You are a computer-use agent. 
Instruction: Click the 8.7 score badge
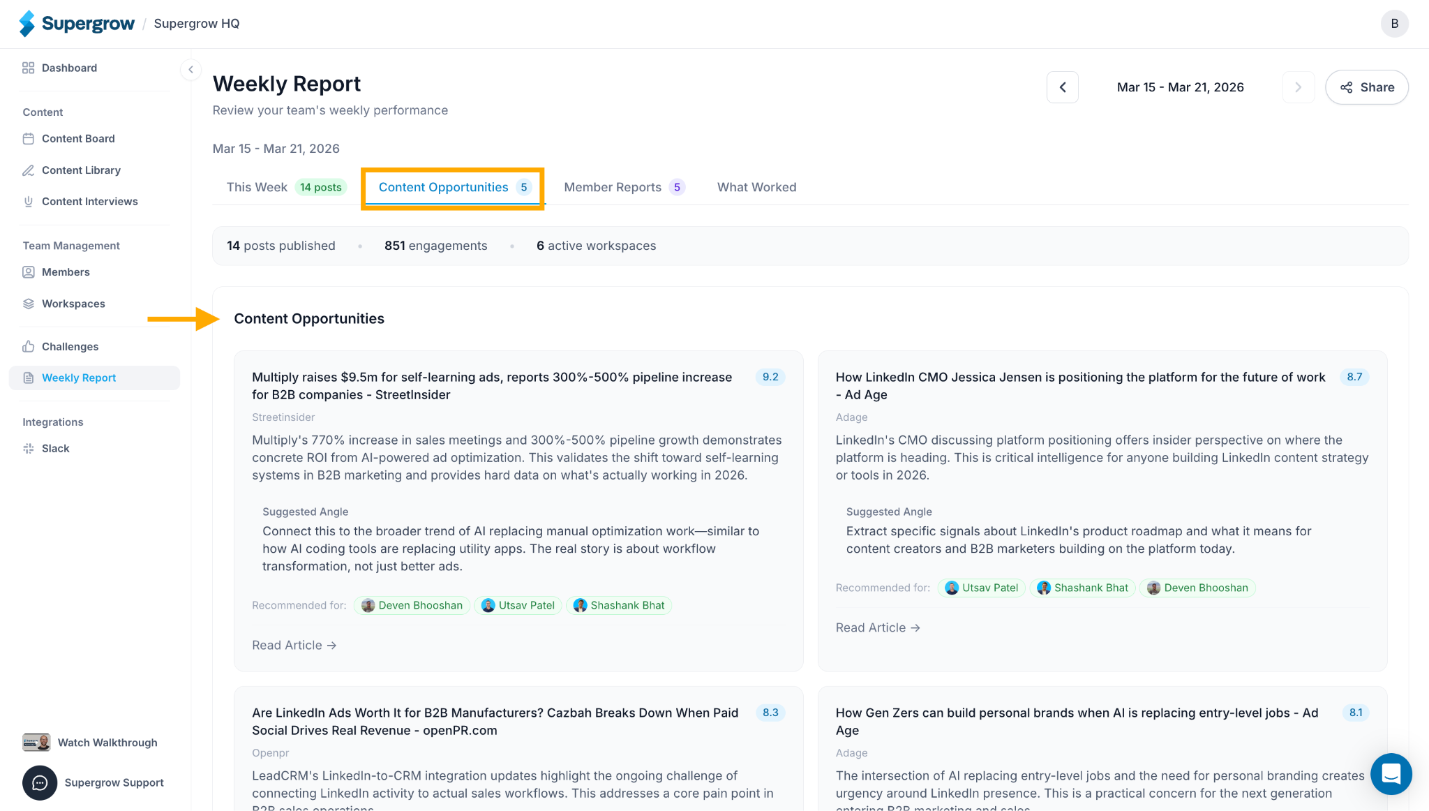click(x=1354, y=377)
